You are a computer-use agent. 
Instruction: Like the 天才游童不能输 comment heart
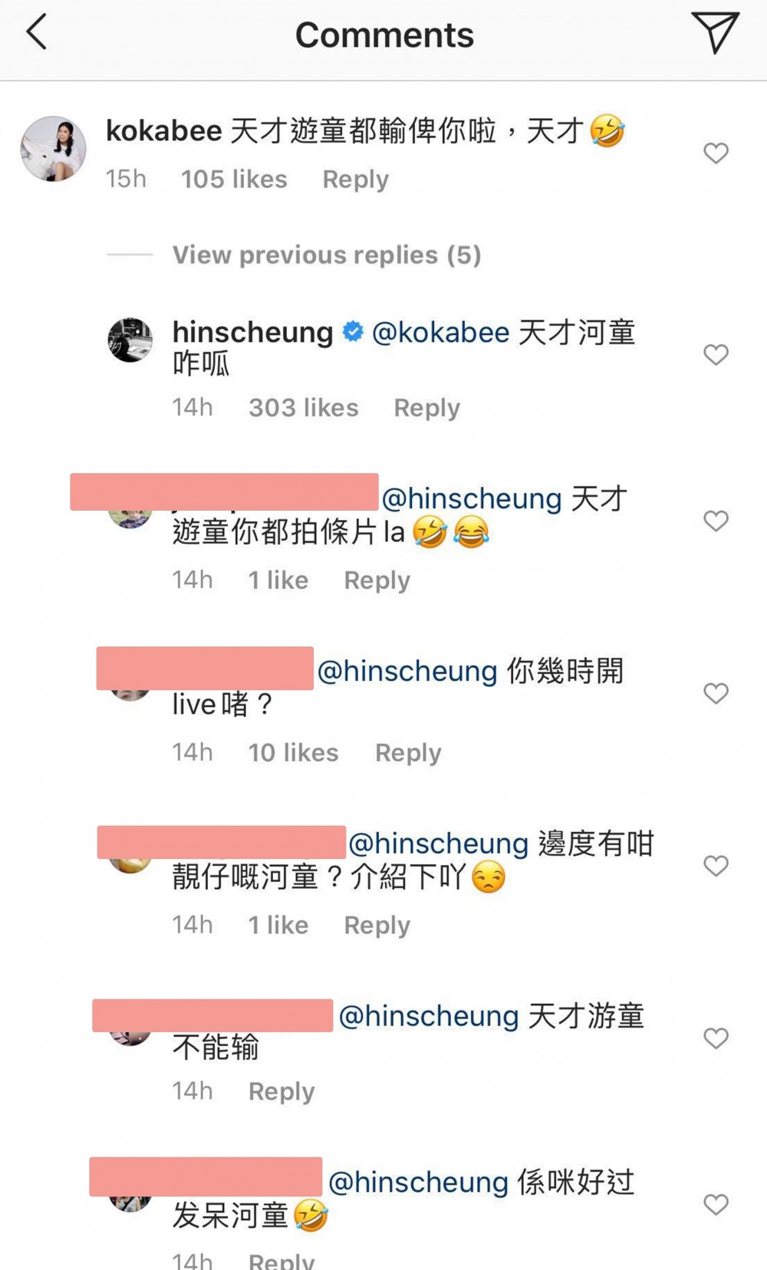pyautogui.click(x=716, y=1038)
